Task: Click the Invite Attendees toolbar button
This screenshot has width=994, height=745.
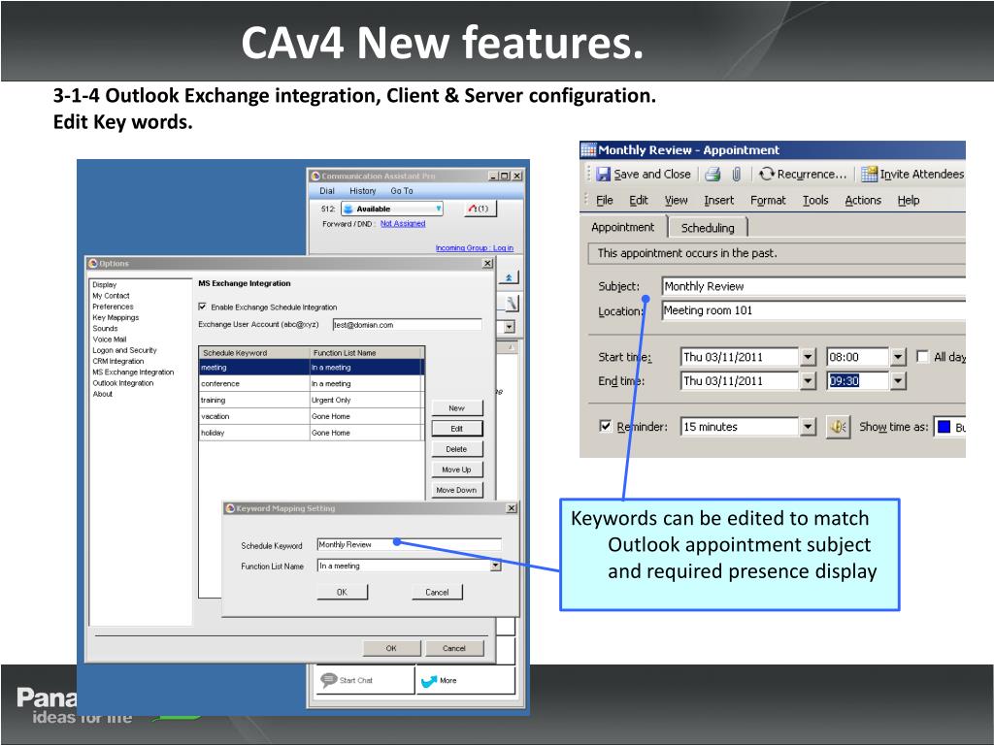Action: tap(912, 175)
